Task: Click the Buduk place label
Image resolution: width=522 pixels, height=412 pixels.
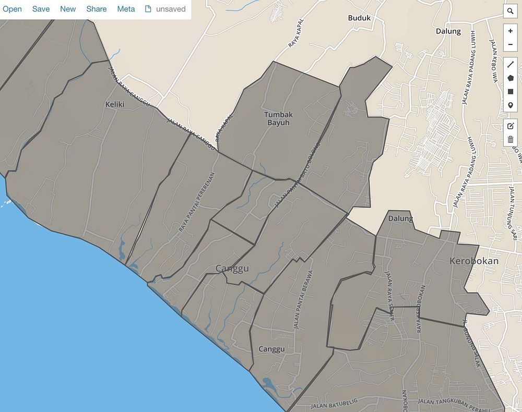Action: pos(359,18)
